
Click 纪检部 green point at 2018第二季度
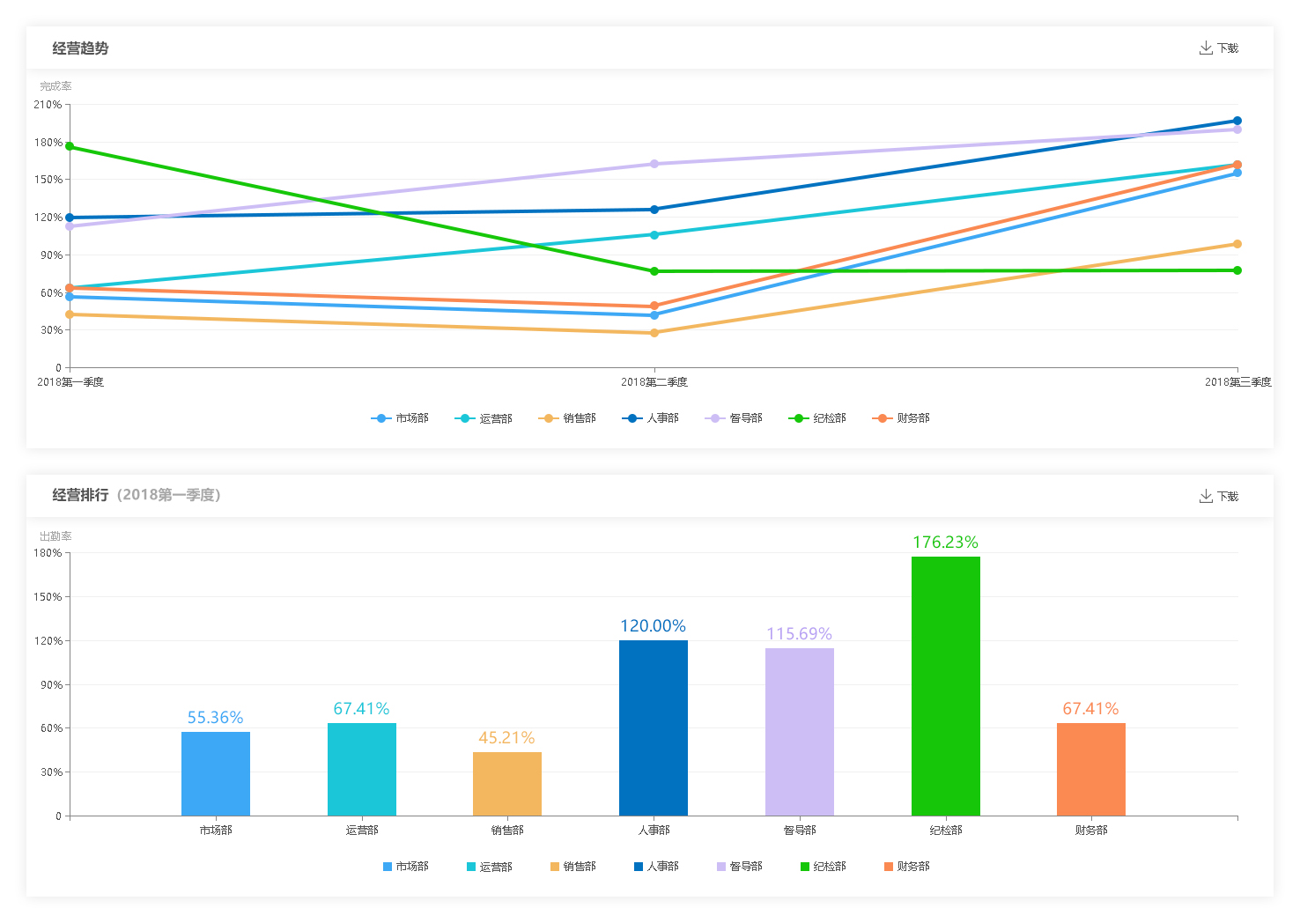coord(654,271)
